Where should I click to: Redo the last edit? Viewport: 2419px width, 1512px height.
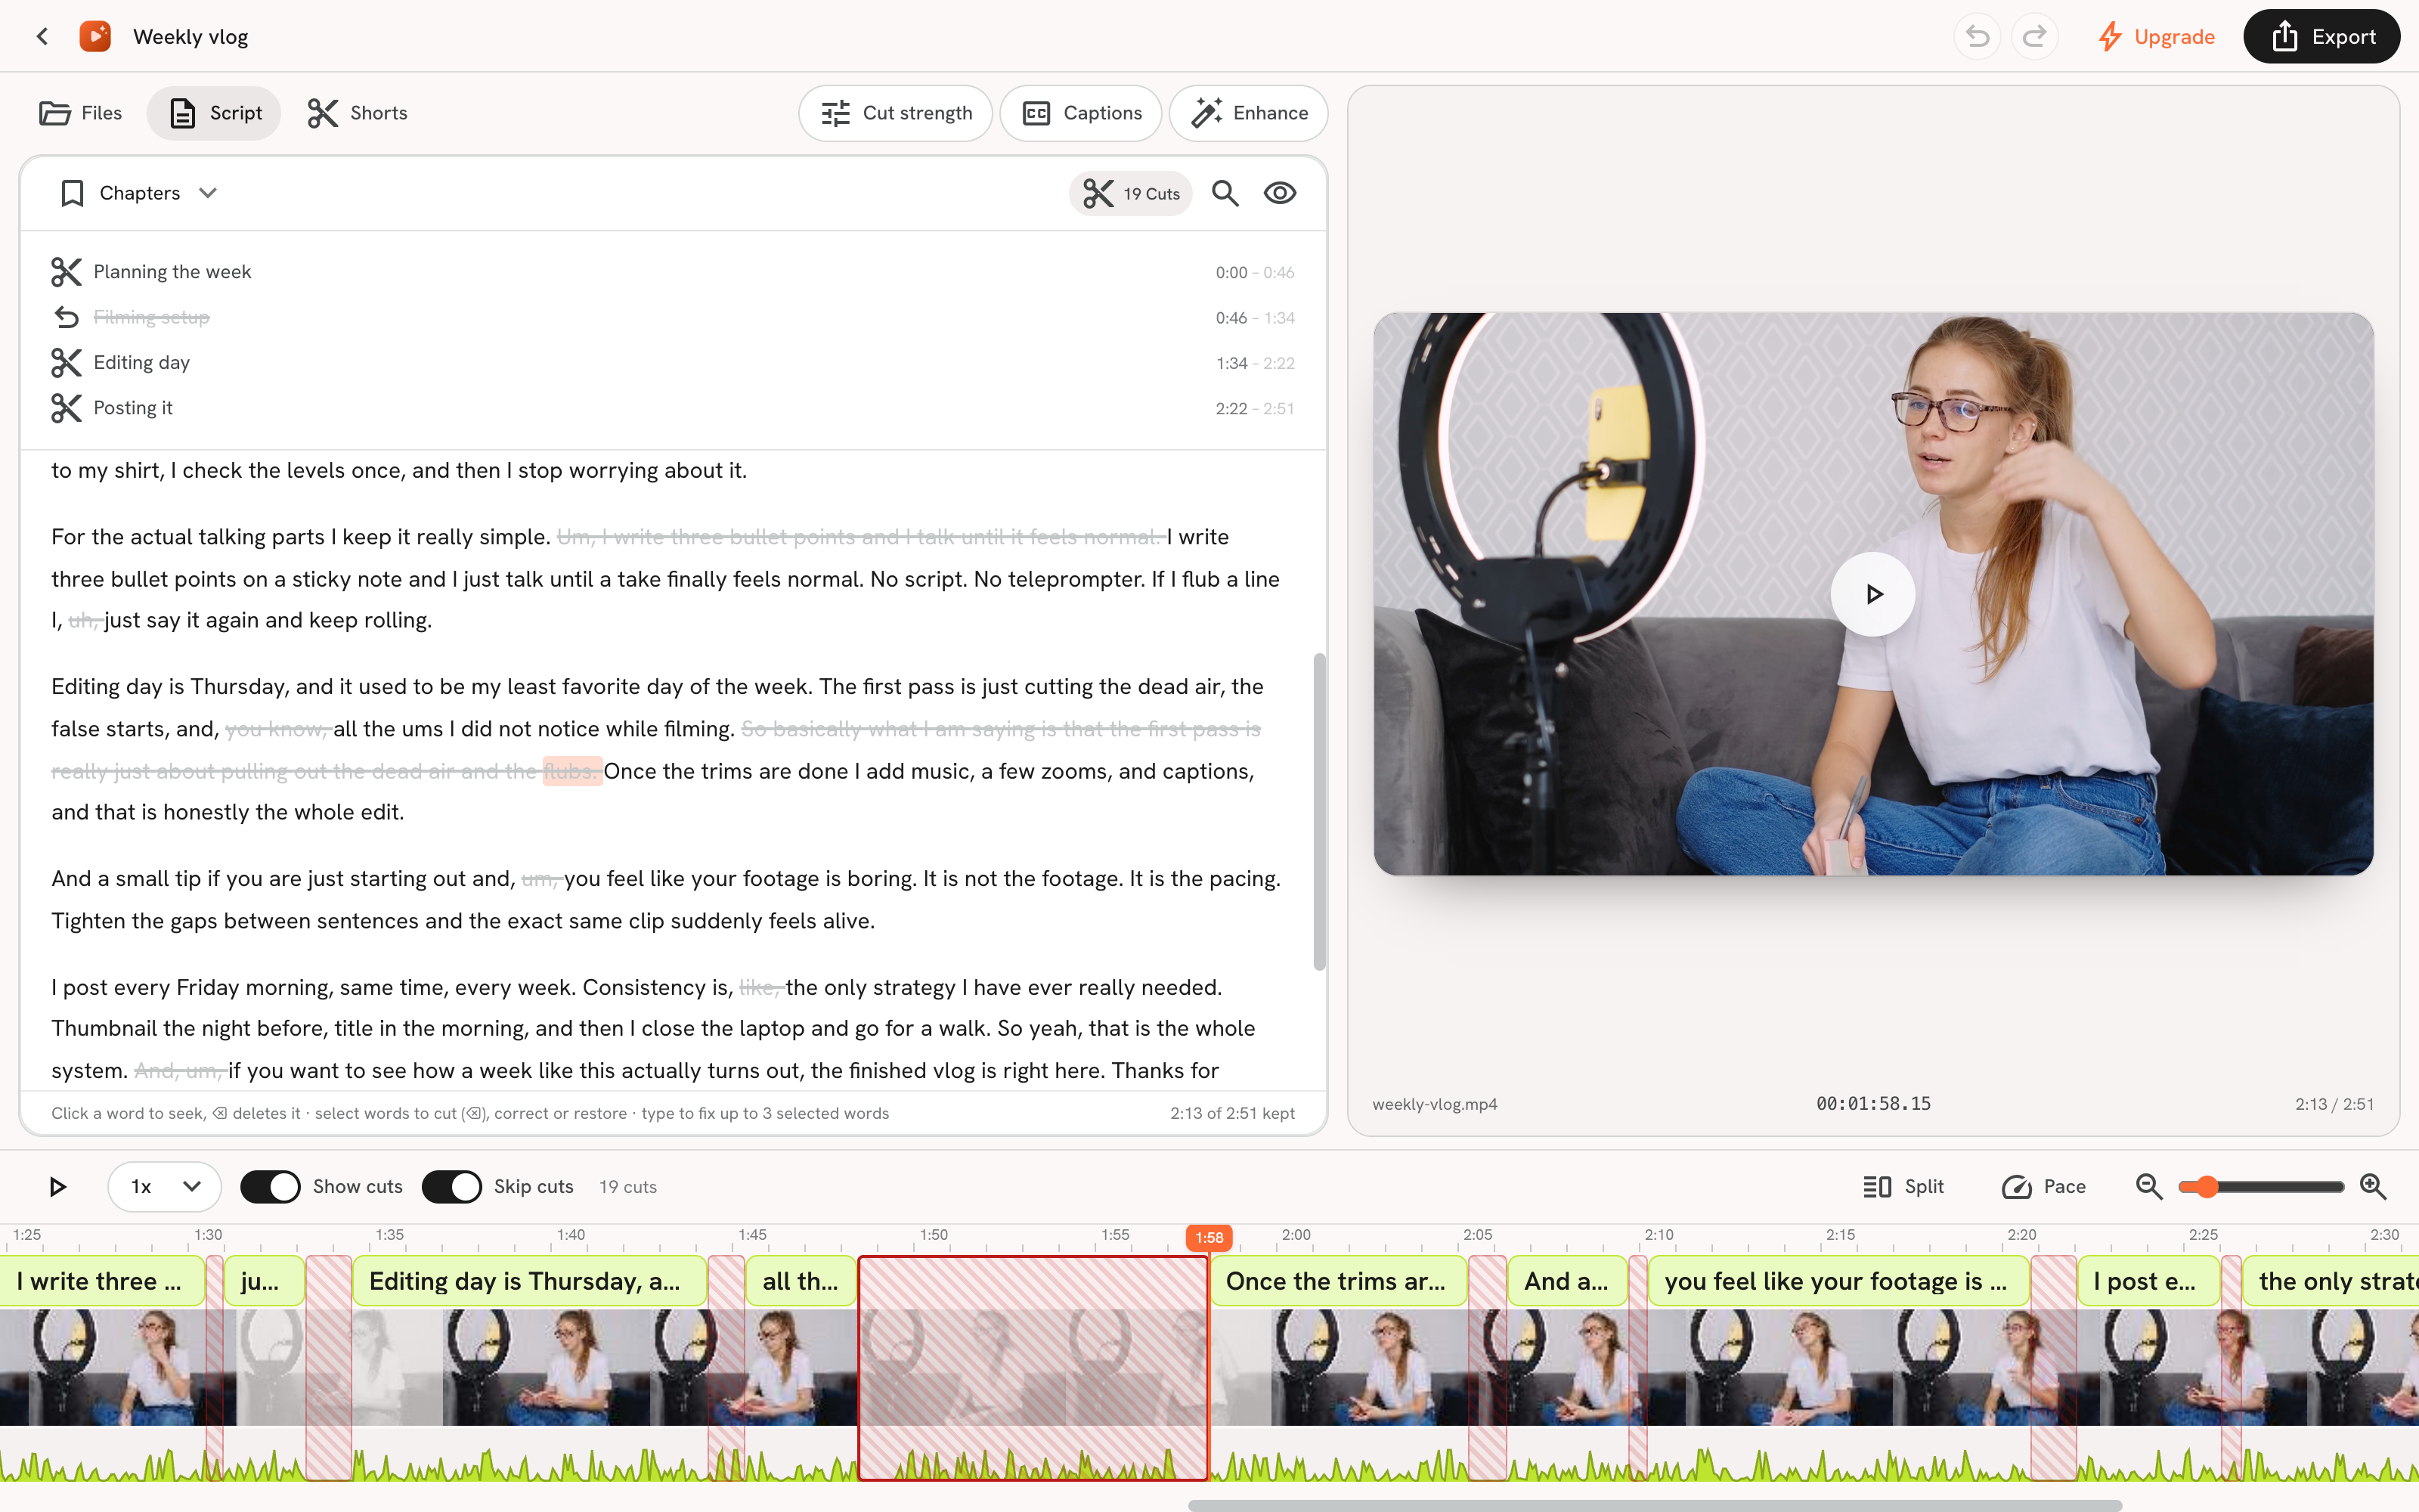coord(2034,37)
